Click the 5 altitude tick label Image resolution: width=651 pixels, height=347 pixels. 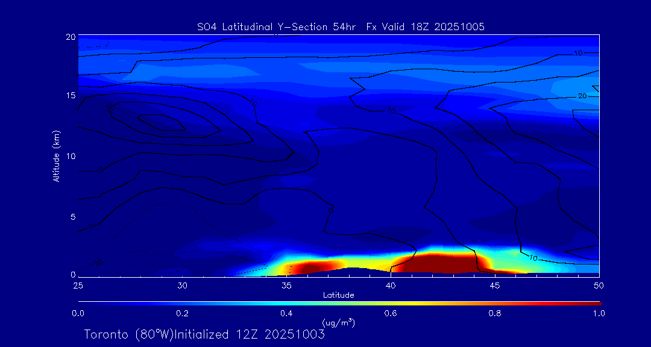[72, 217]
